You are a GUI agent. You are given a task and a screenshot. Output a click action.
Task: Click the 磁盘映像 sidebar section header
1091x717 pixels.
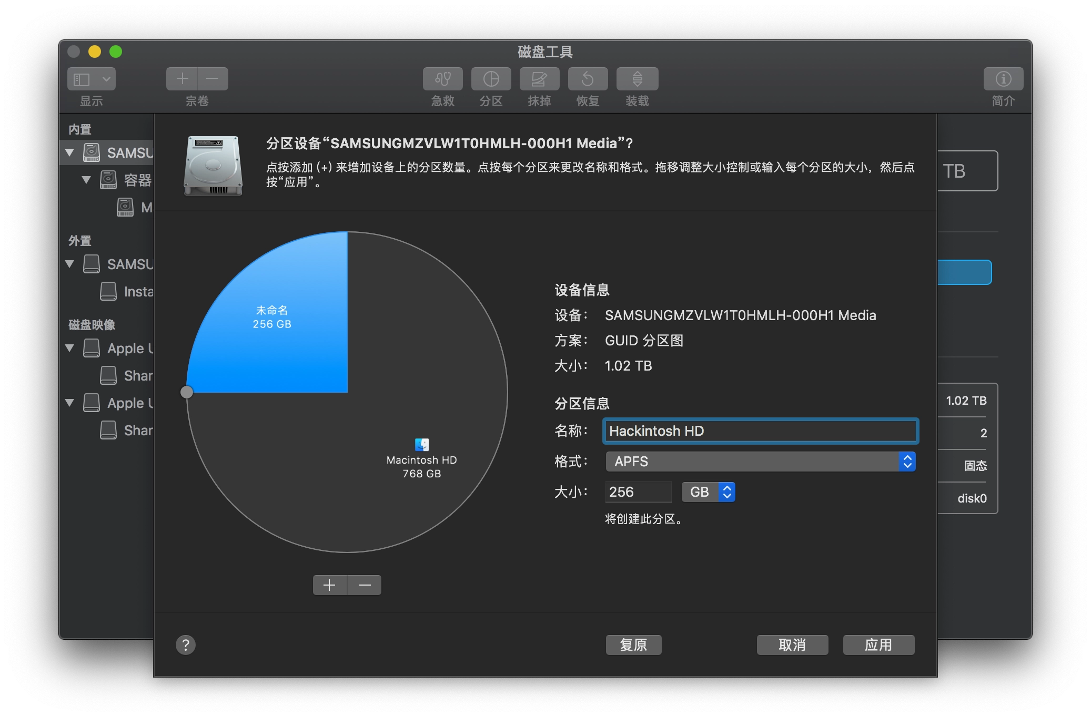pyautogui.click(x=92, y=325)
